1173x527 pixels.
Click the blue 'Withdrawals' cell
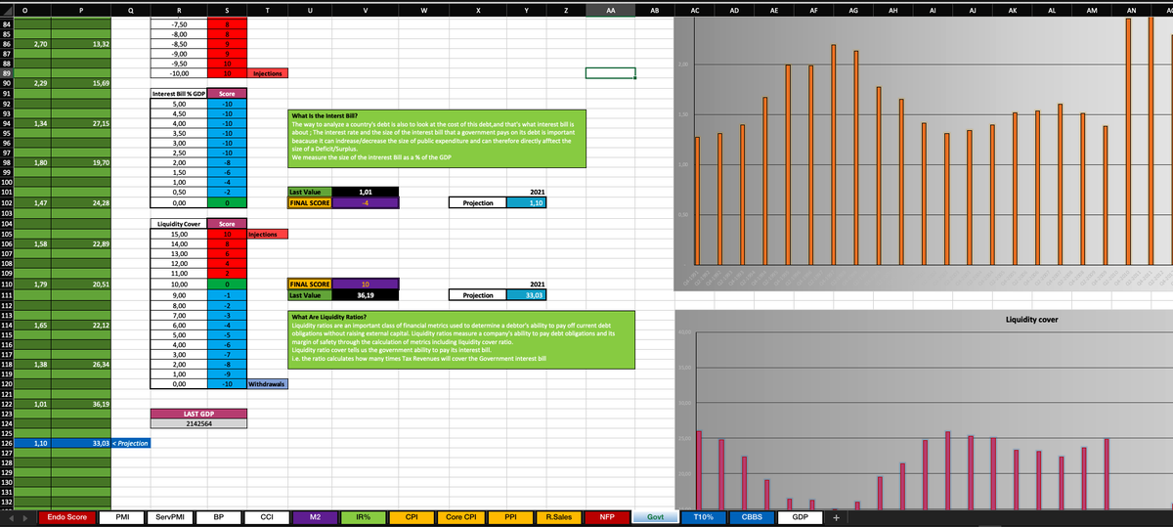(x=267, y=385)
